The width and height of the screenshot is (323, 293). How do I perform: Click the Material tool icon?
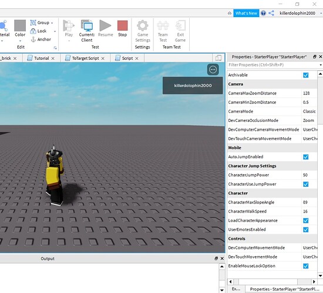[x=4, y=26]
